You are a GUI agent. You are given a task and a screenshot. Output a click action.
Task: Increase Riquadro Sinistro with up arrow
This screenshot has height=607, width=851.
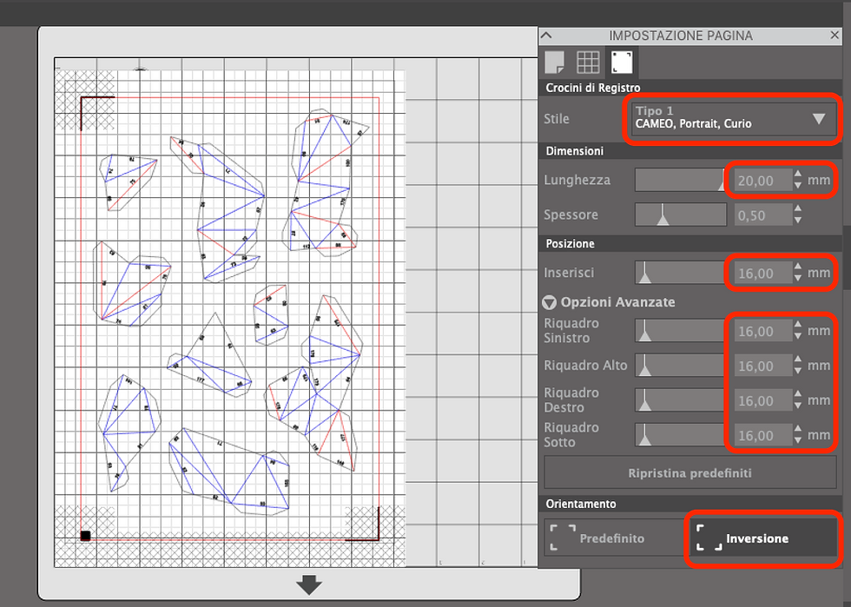798,325
